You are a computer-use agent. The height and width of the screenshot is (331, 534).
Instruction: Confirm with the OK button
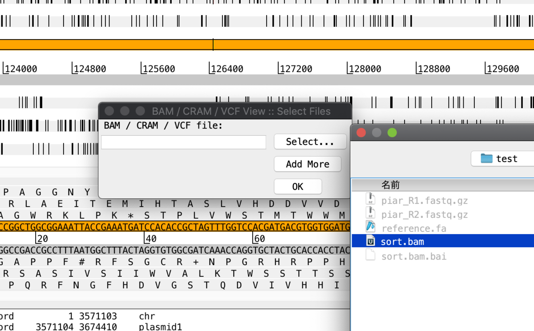(298, 187)
